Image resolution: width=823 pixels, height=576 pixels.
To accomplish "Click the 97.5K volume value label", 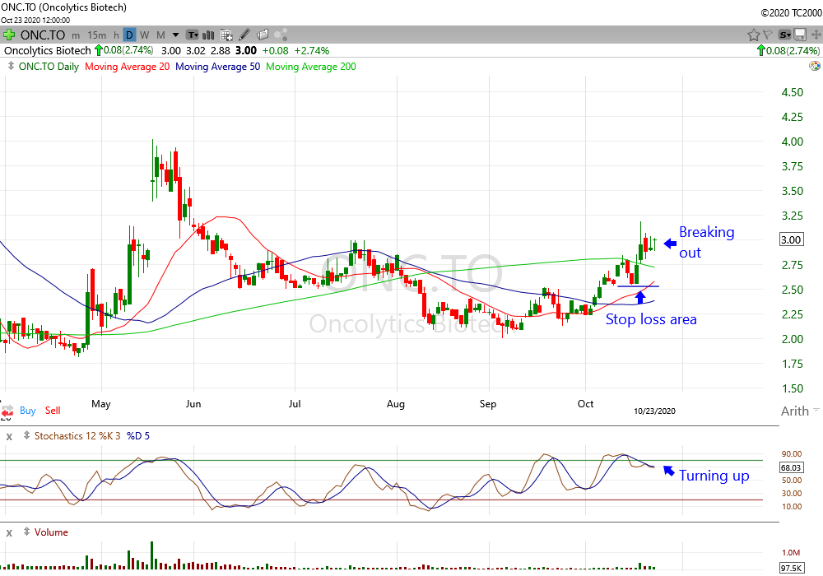I will (791, 568).
